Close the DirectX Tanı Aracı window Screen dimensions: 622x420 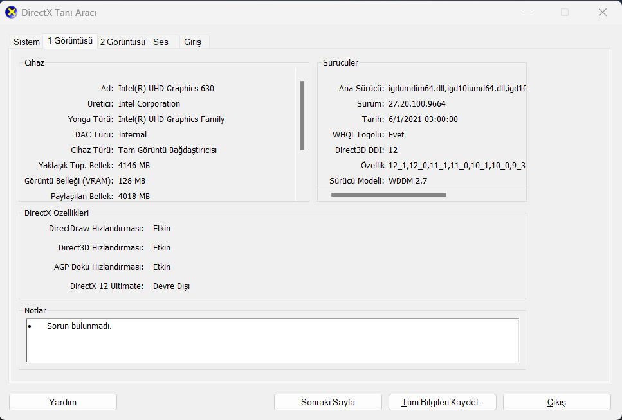[x=603, y=12]
